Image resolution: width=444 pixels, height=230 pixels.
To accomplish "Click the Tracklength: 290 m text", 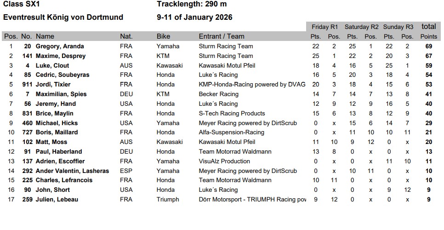I will coord(192,5).
